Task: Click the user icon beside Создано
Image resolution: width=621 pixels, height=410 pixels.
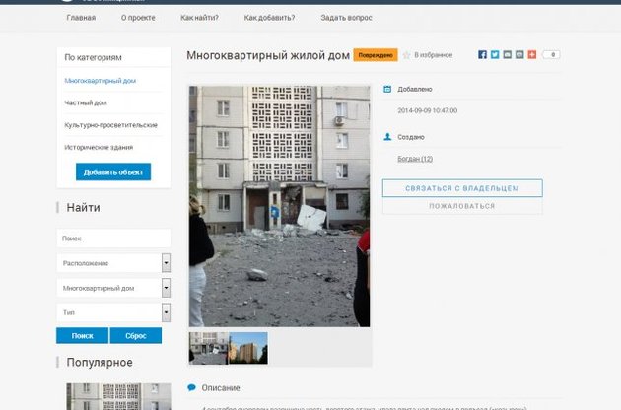Action: click(x=387, y=137)
